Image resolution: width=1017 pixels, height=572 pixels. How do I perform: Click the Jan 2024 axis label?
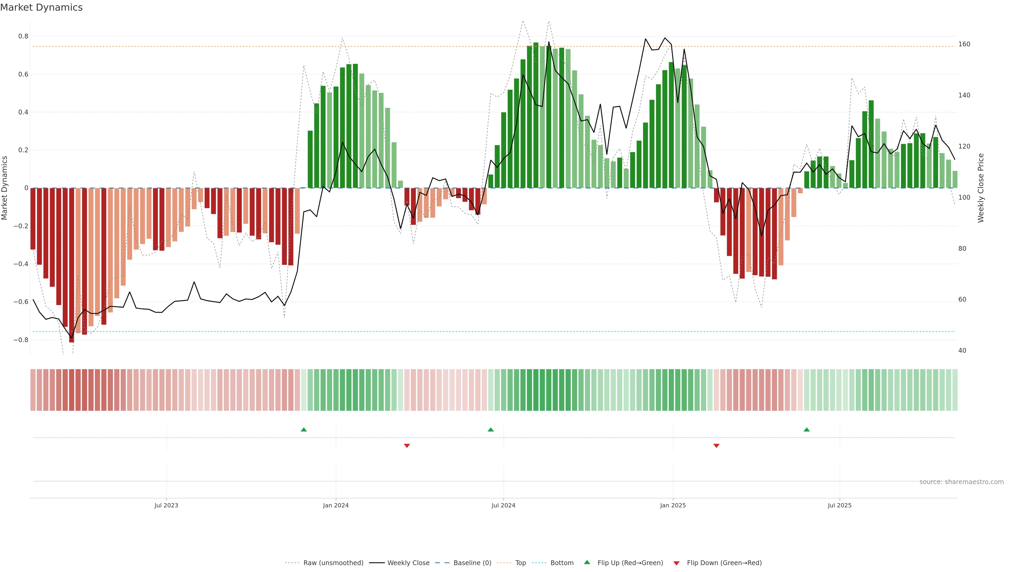coord(336,505)
